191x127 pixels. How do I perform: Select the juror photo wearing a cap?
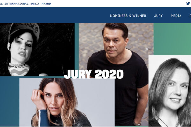(x=37, y=50)
